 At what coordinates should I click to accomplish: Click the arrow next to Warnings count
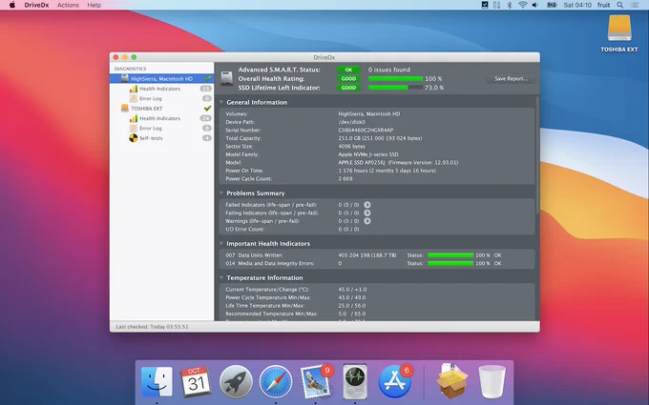(367, 221)
